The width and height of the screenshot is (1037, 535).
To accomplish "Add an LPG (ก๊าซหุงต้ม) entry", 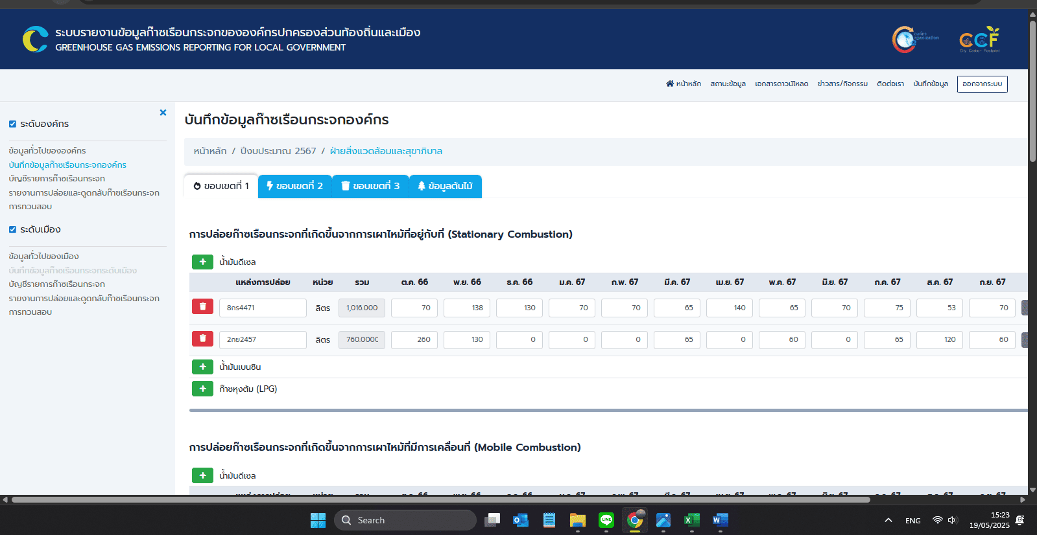I will coord(202,389).
